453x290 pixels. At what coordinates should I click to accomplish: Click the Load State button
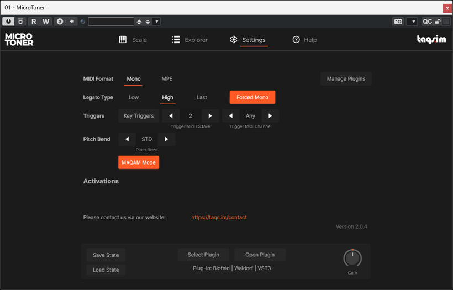106,270
